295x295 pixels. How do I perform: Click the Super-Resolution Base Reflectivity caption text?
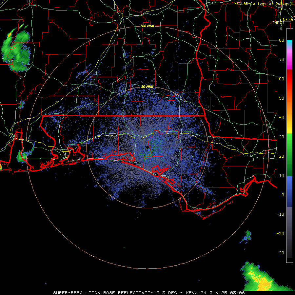tap(149, 293)
